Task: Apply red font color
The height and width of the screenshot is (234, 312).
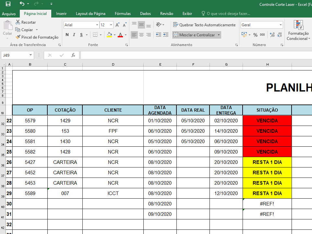Action: pyautogui.click(x=120, y=35)
